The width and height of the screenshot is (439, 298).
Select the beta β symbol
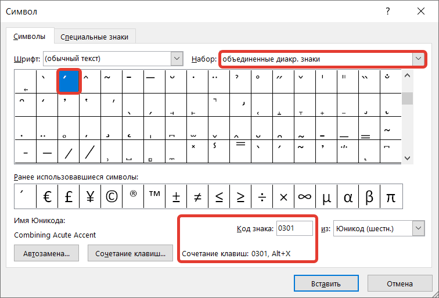[369, 196]
